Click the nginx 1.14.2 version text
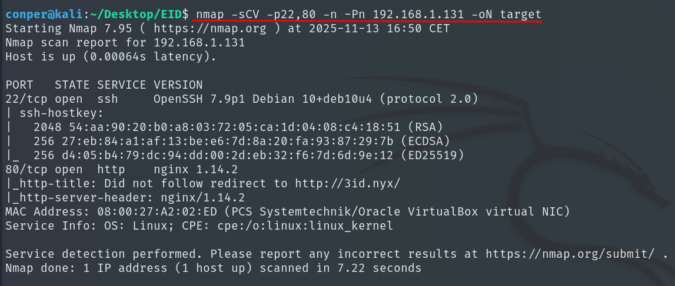This screenshot has height=286, width=675. pyautogui.click(x=195, y=169)
